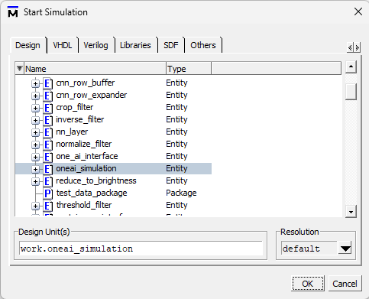Select the test_data_package row name
The width and height of the screenshot is (369, 299).
tap(92, 193)
